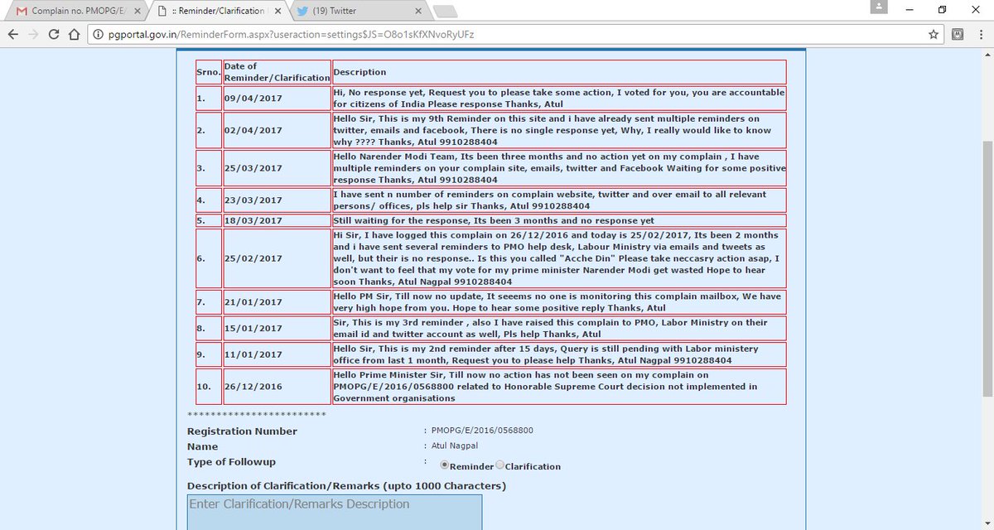994x530 pixels.
Task: Click the 'Hello Prime Minister Sir' description
Action: click(x=559, y=387)
